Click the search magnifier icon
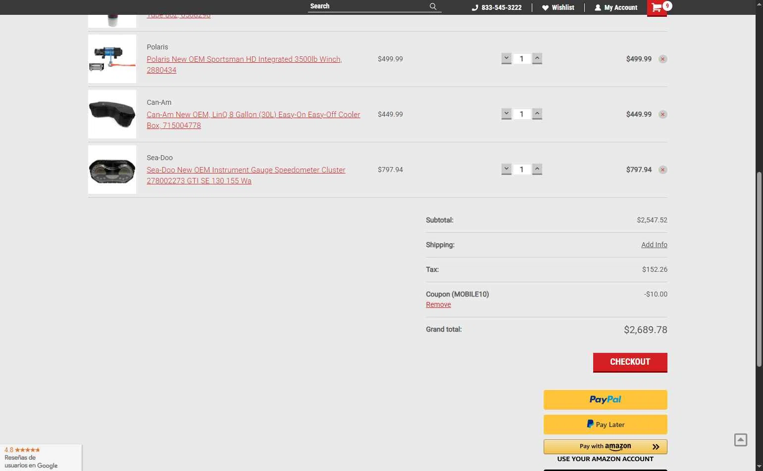The height and width of the screenshot is (471, 763). point(433,6)
